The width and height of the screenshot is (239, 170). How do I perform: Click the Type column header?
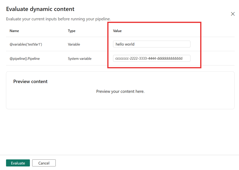tap(72, 31)
